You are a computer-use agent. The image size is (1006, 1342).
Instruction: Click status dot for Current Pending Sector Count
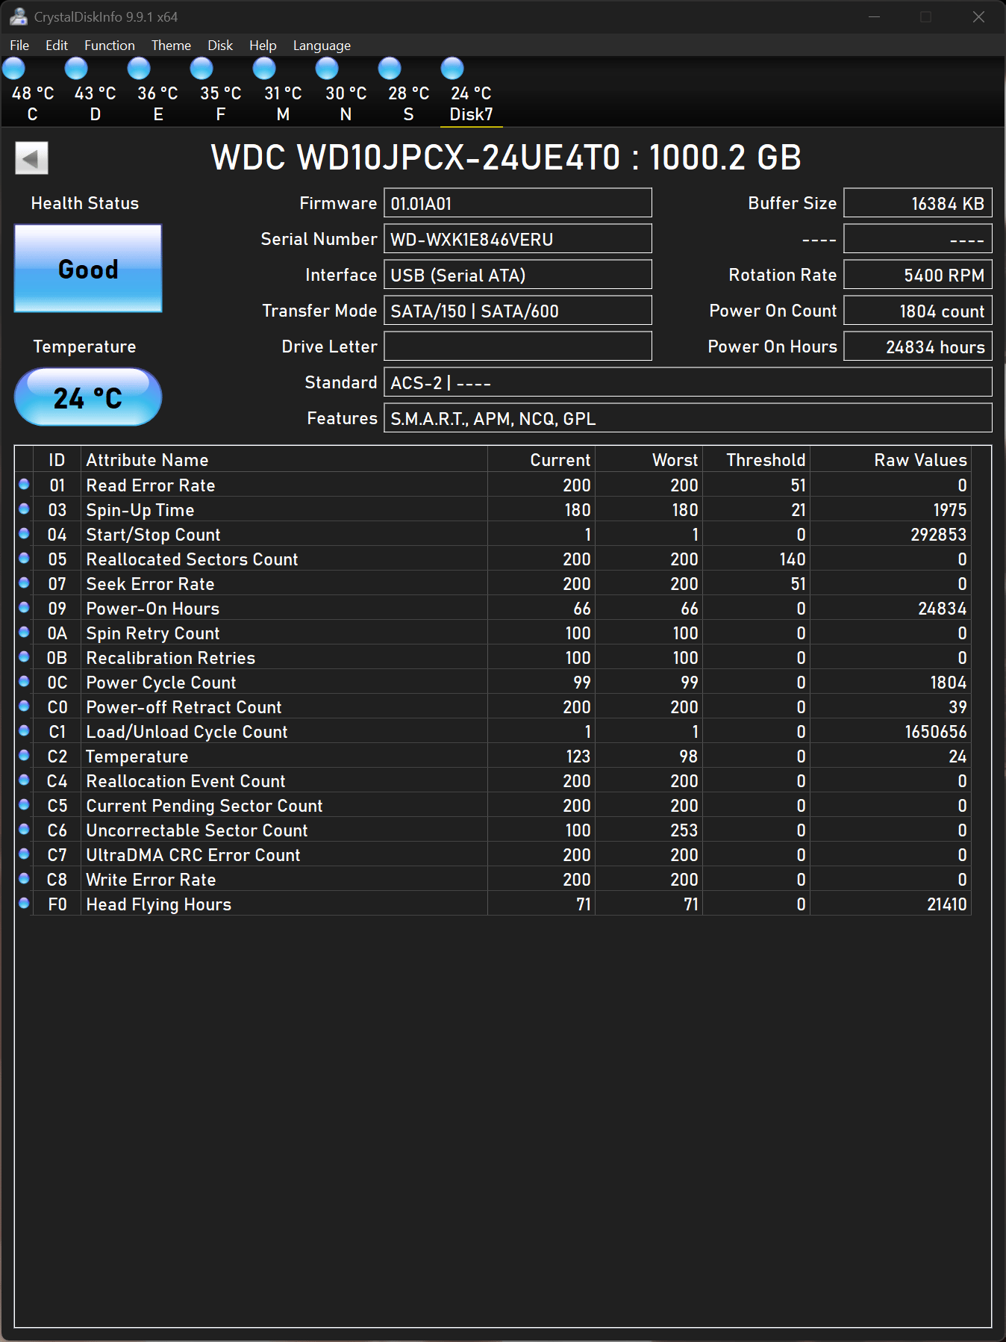click(x=24, y=805)
